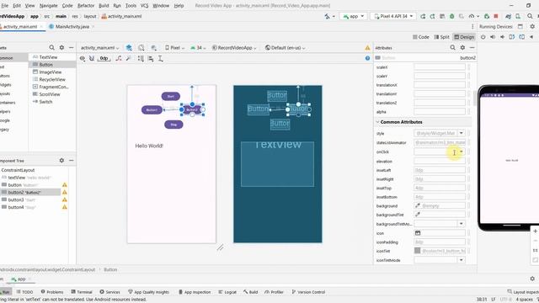The width and height of the screenshot is (539, 303).
Task: Open the Refactor menu
Action: 86,6
